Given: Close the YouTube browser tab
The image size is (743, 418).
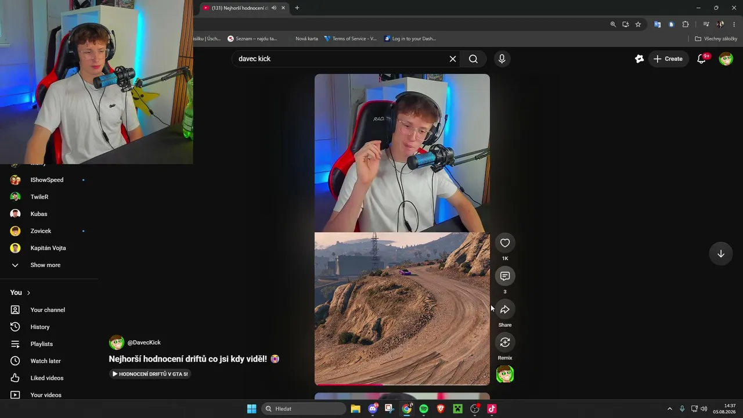Looking at the screenshot, I should [x=283, y=8].
